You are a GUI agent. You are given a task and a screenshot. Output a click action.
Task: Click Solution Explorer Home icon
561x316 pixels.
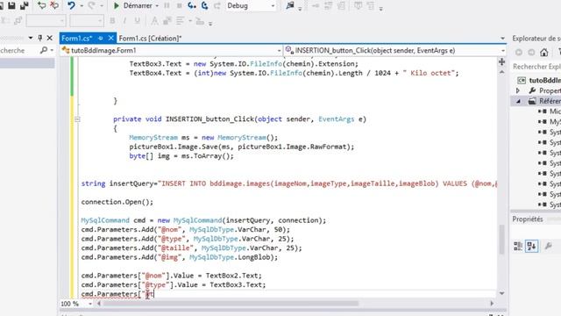click(544, 53)
